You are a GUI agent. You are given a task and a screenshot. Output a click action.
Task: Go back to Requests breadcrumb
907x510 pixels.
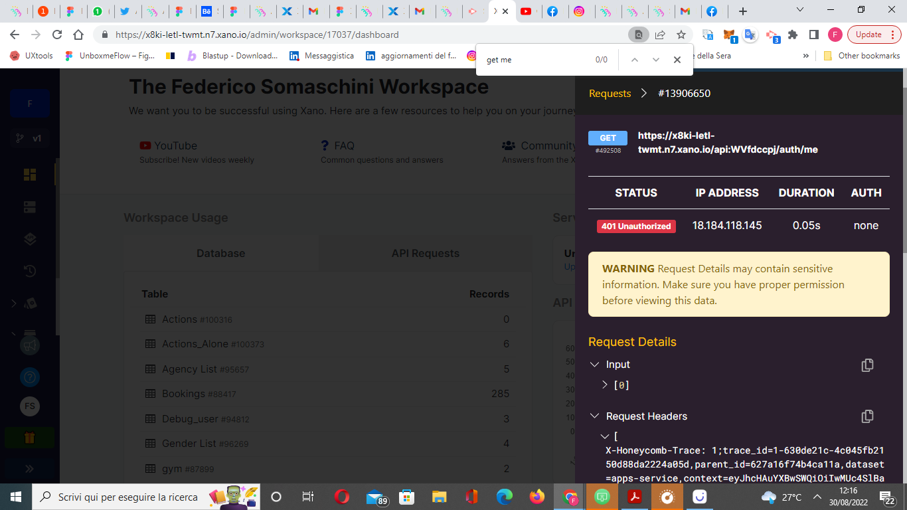click(x=610, y=94)
